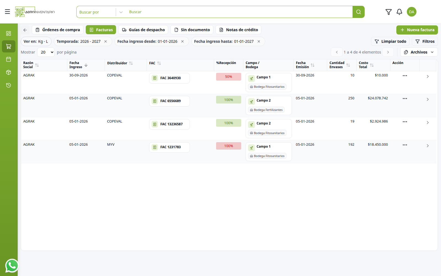
Task: Click the notifications bell icon
Action: point(399,12)
